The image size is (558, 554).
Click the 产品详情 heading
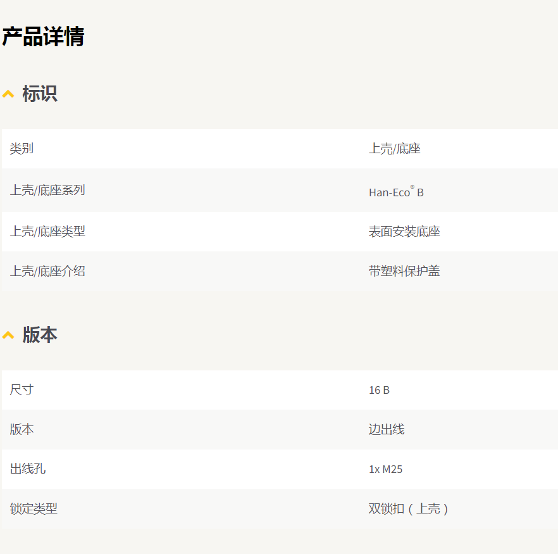[43, 36]
